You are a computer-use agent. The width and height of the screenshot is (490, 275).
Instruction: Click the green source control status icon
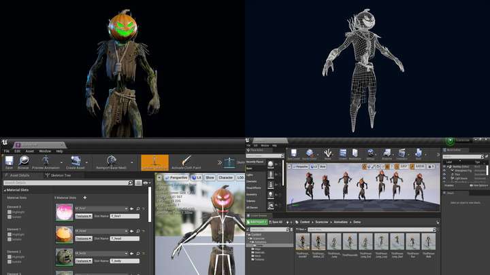pos(450,141)
